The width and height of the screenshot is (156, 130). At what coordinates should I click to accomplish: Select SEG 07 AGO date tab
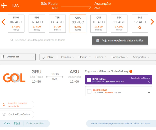coord(37,24)
